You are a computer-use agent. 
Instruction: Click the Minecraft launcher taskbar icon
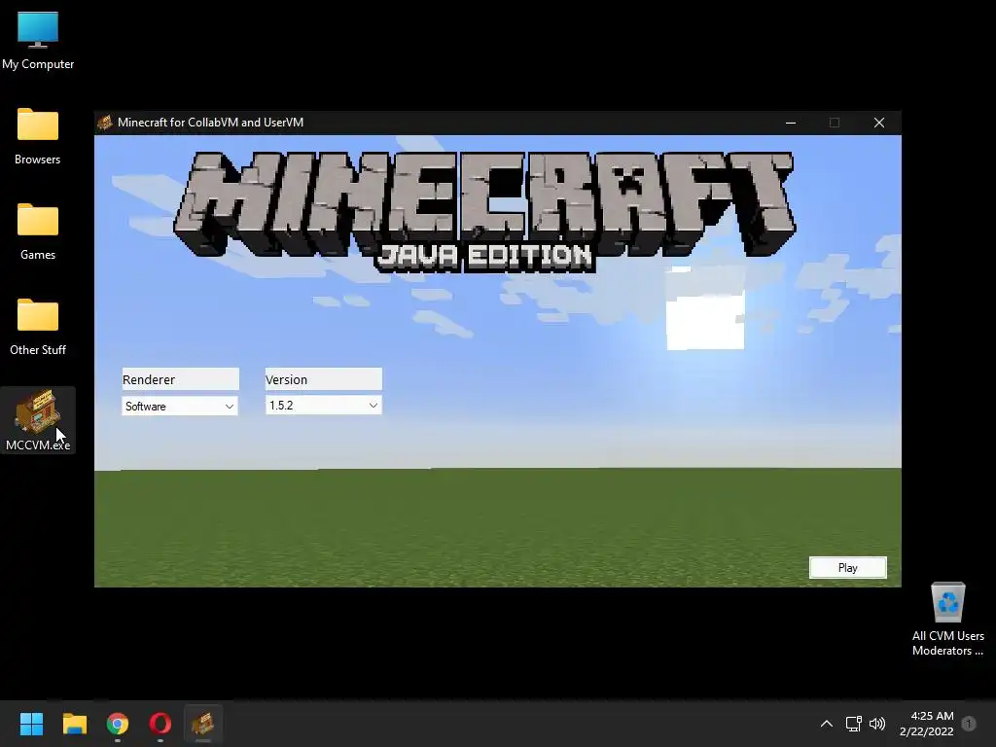click(203, 724)
